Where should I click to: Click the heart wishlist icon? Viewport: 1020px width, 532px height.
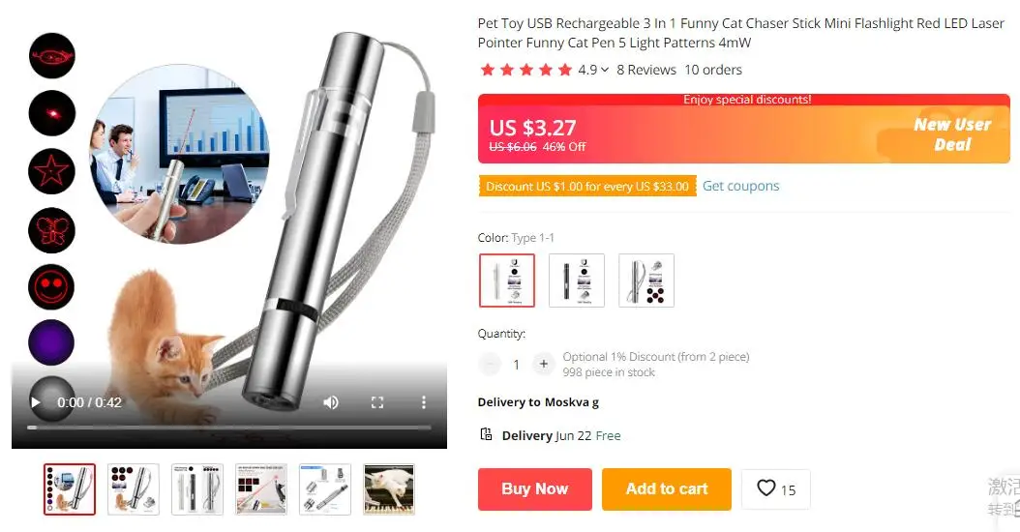766,488
